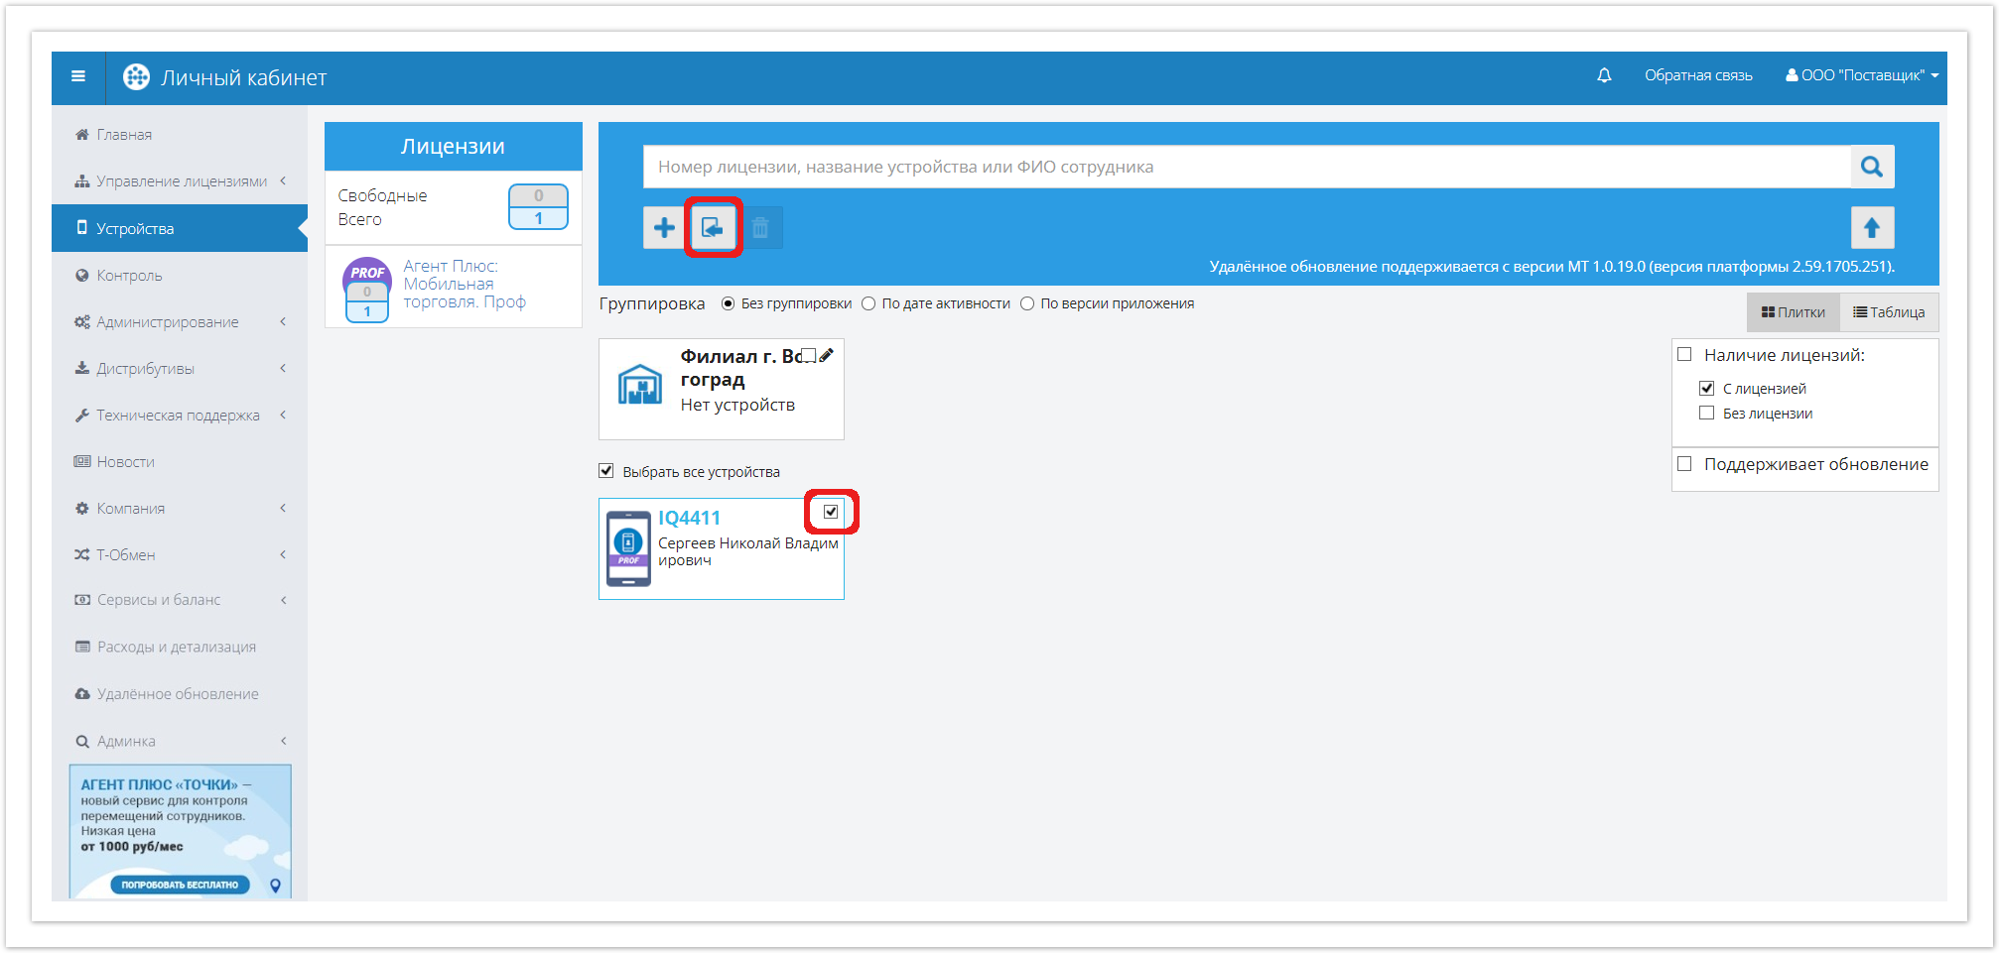Image resolution: width=1999 pixels, height=953 pixels.
Task: Click the hamburger menu icon
Action: 78,76
